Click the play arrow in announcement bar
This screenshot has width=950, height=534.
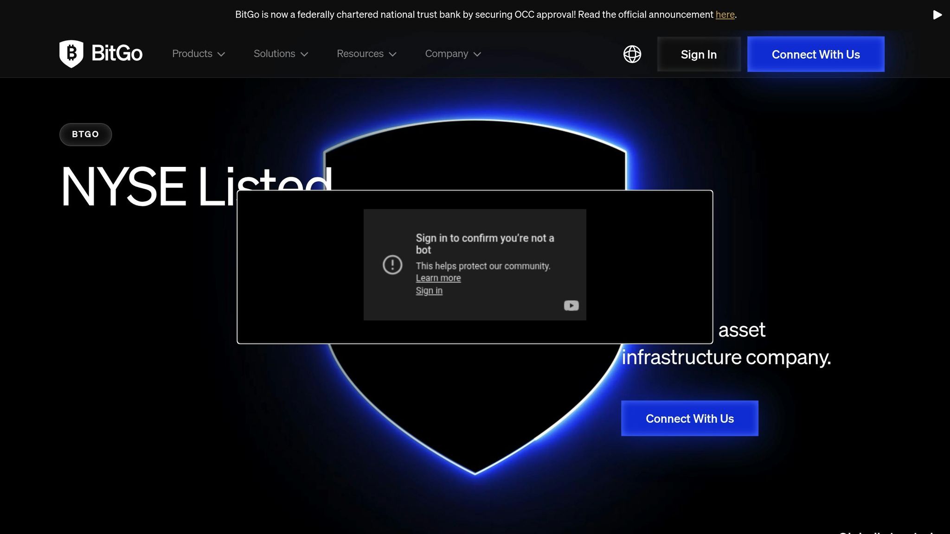tap(937, 15)
